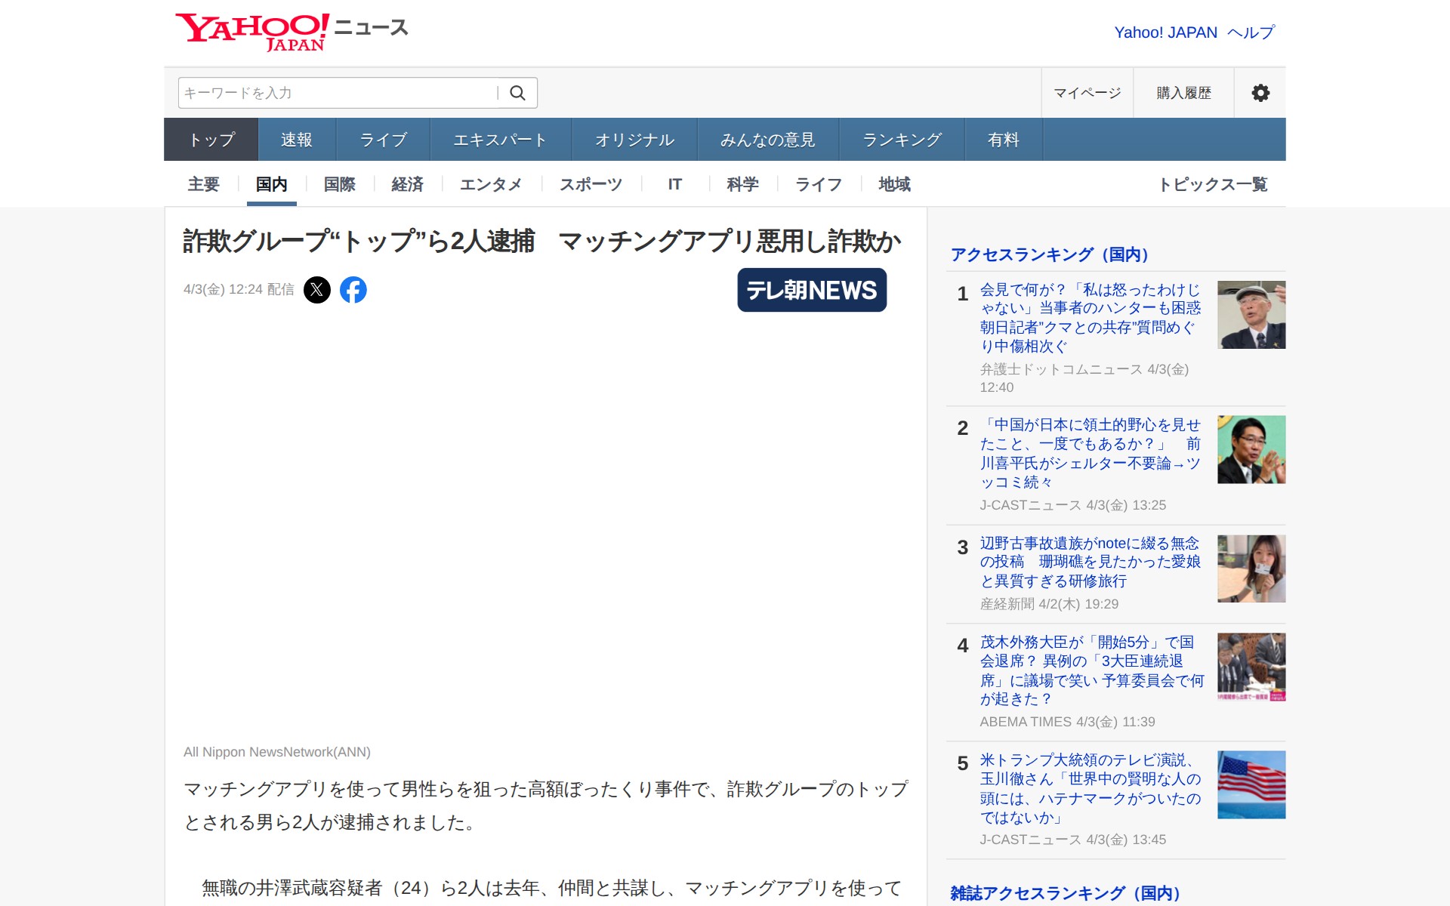Open the ランキング tab
Screen dimensions: 1450x906
(902, 140)
